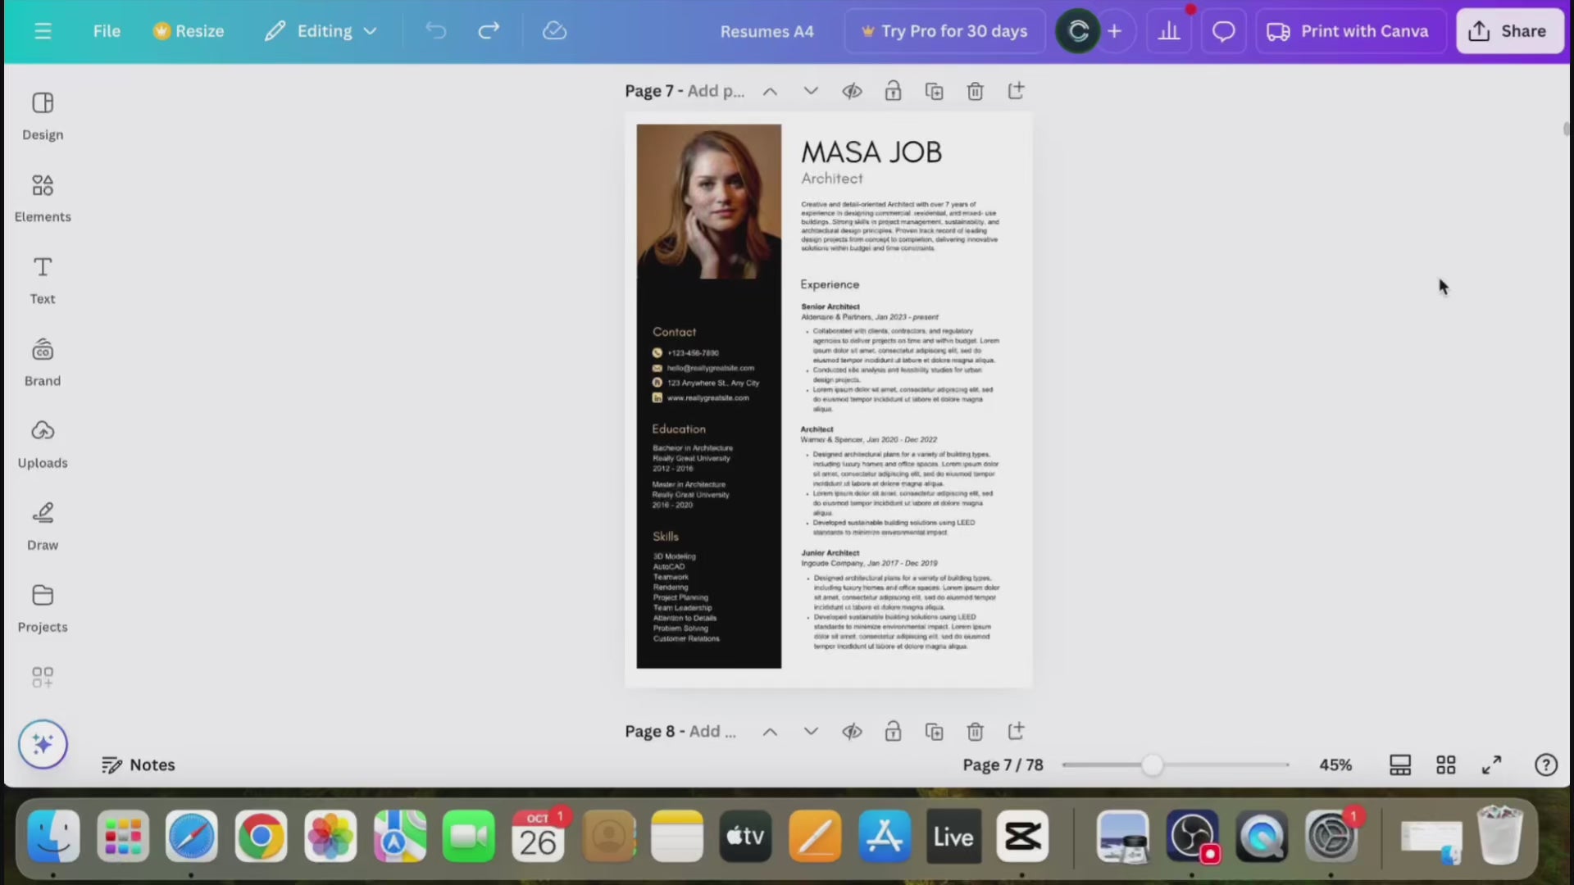The height and width of the screenshot is (885, 1574).
Task: Open CapCut from the dock
Action: point(1022,837)
